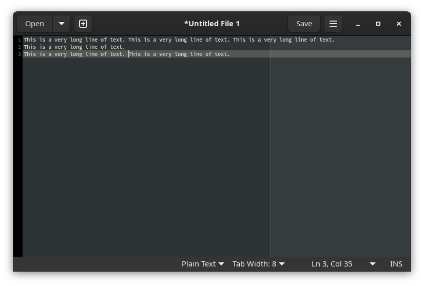Maximize the editor window
Image resolution: width=424 pixels, height=286 pixels.
coord(378,24)
